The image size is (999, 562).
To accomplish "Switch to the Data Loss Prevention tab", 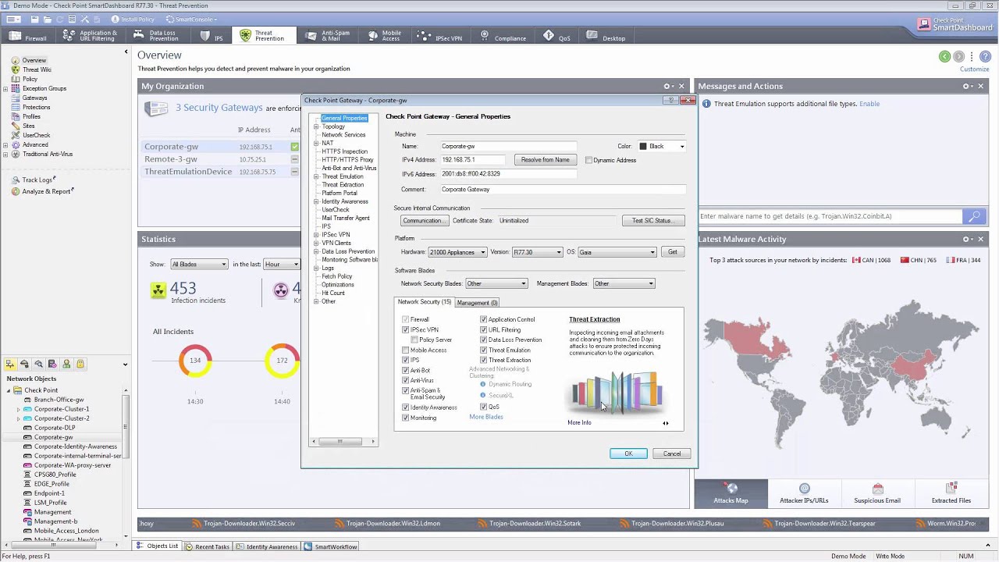I will click(x=157, y=36).
